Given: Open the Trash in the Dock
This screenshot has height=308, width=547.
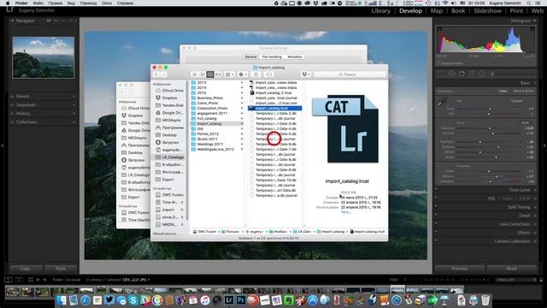Looking at the screenshot, I should 485,300.
